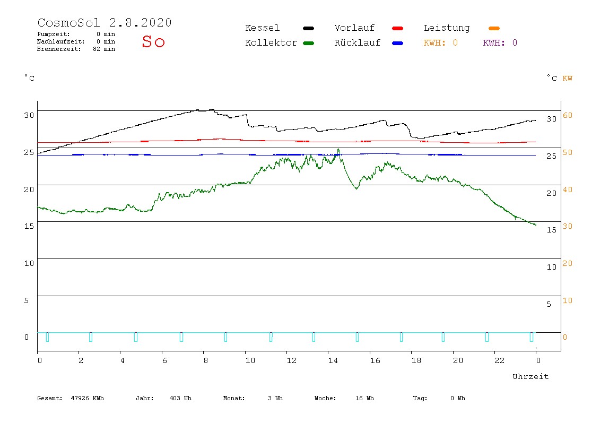609x431 pixels.
Task: Click the "Uhrzeit" x-axis title
Action: [x=530, y=376]
